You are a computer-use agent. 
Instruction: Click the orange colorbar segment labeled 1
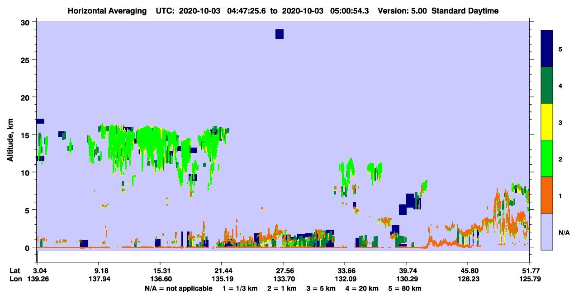pyautogui.click(x=547, y=195)
